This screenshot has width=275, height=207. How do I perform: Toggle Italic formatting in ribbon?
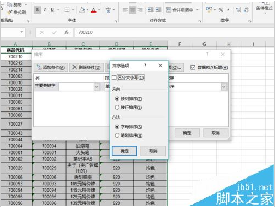point(45,10)
